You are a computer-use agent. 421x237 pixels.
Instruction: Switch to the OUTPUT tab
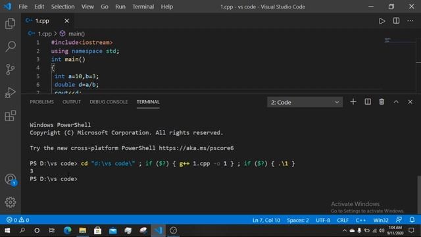(x=72, y=102)
